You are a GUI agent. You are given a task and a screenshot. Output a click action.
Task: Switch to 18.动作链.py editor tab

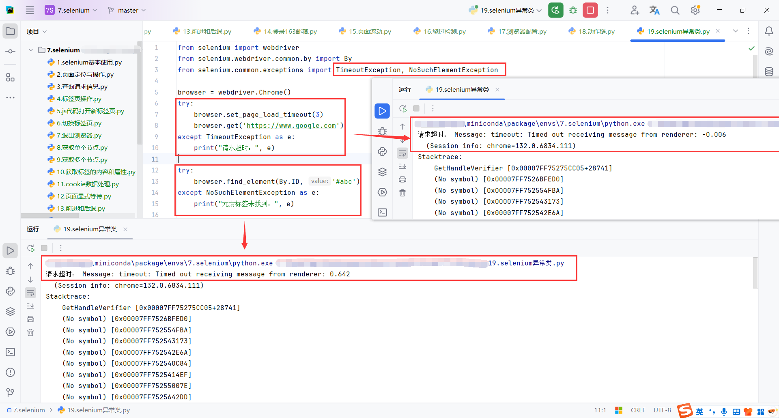point(592,31)
